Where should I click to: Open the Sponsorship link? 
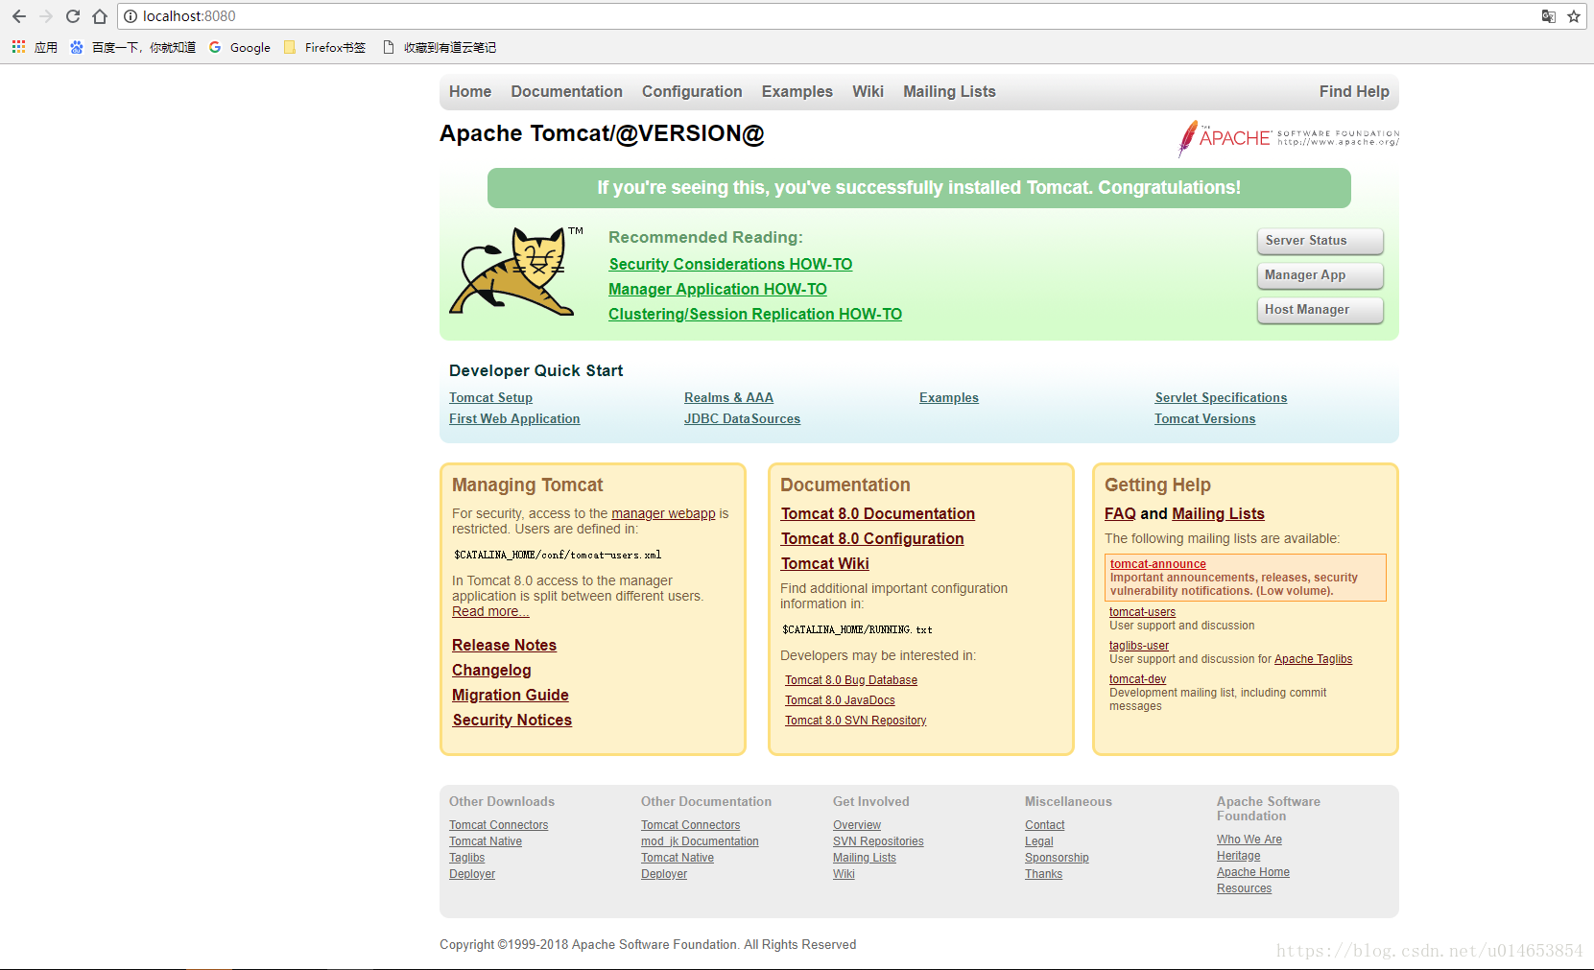coord(1057,858)
